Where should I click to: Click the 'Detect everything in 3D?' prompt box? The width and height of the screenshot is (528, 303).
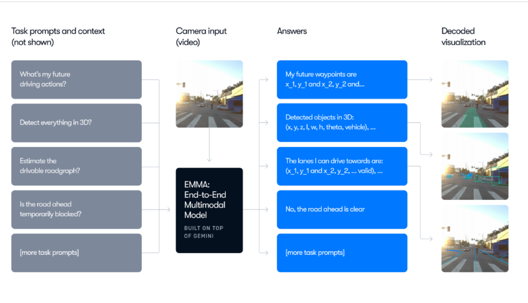tap(76, 122)
